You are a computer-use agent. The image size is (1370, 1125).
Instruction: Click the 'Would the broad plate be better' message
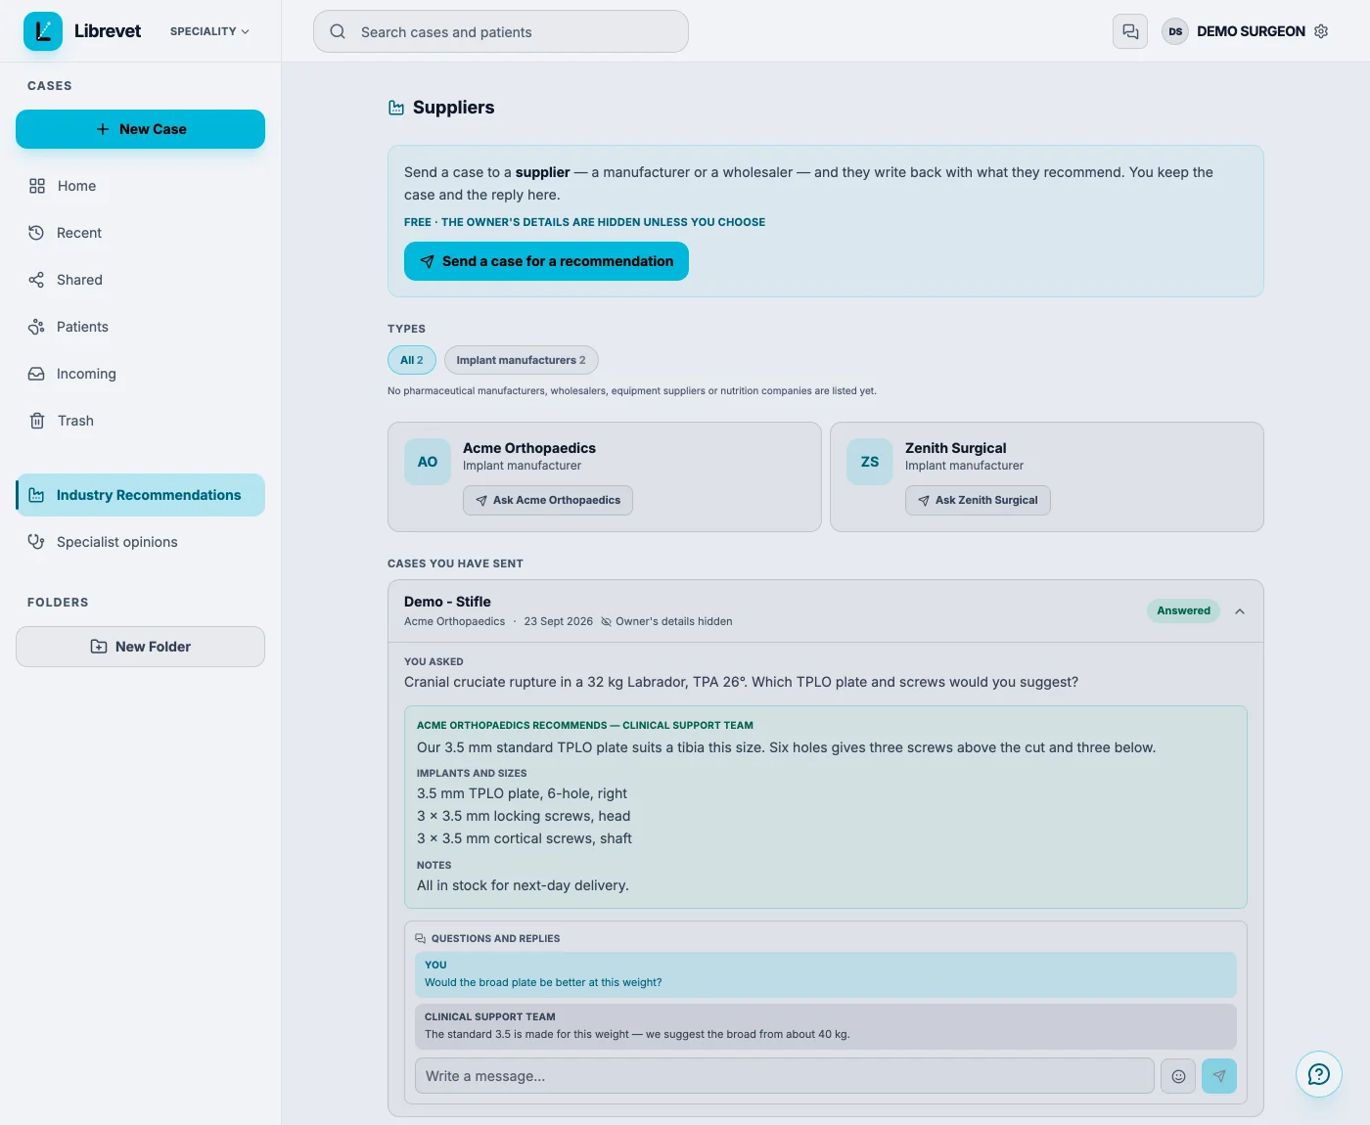[x=826, y=974]
